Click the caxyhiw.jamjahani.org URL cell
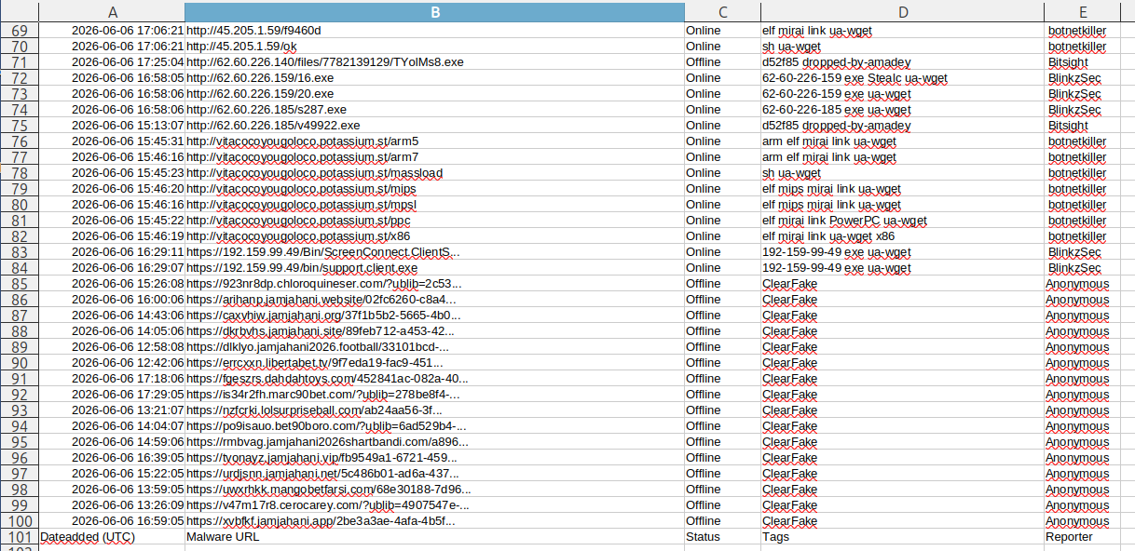This screenshot has width=1135, height=551. (x=434, y=316)
